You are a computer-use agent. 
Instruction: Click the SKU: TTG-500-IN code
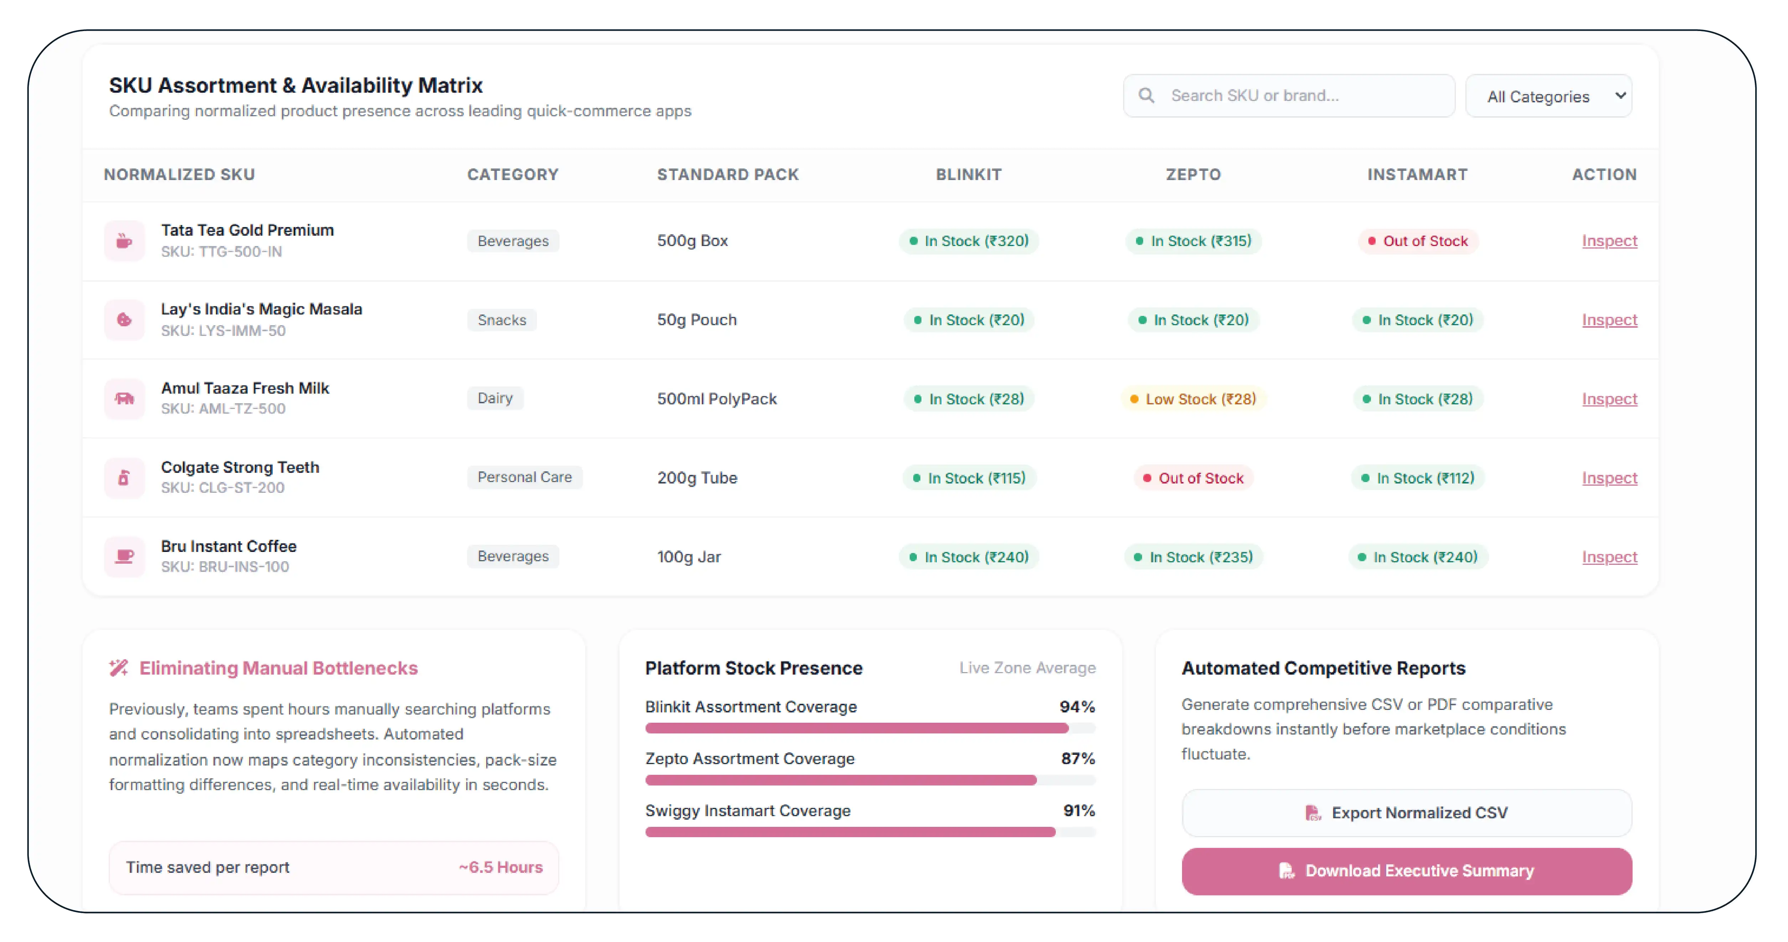pyautogui.click(x=221, y=252)
